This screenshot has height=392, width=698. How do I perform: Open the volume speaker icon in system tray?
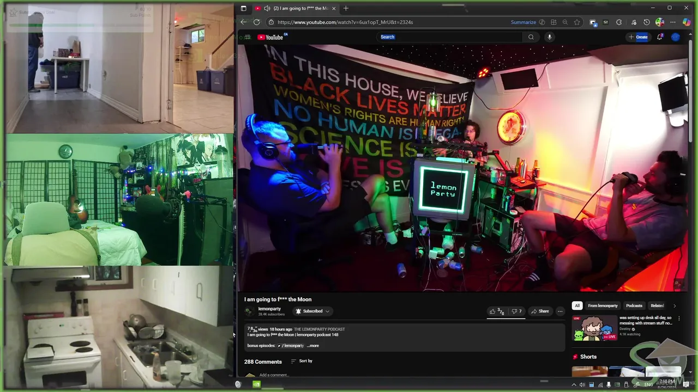point(582,385)
